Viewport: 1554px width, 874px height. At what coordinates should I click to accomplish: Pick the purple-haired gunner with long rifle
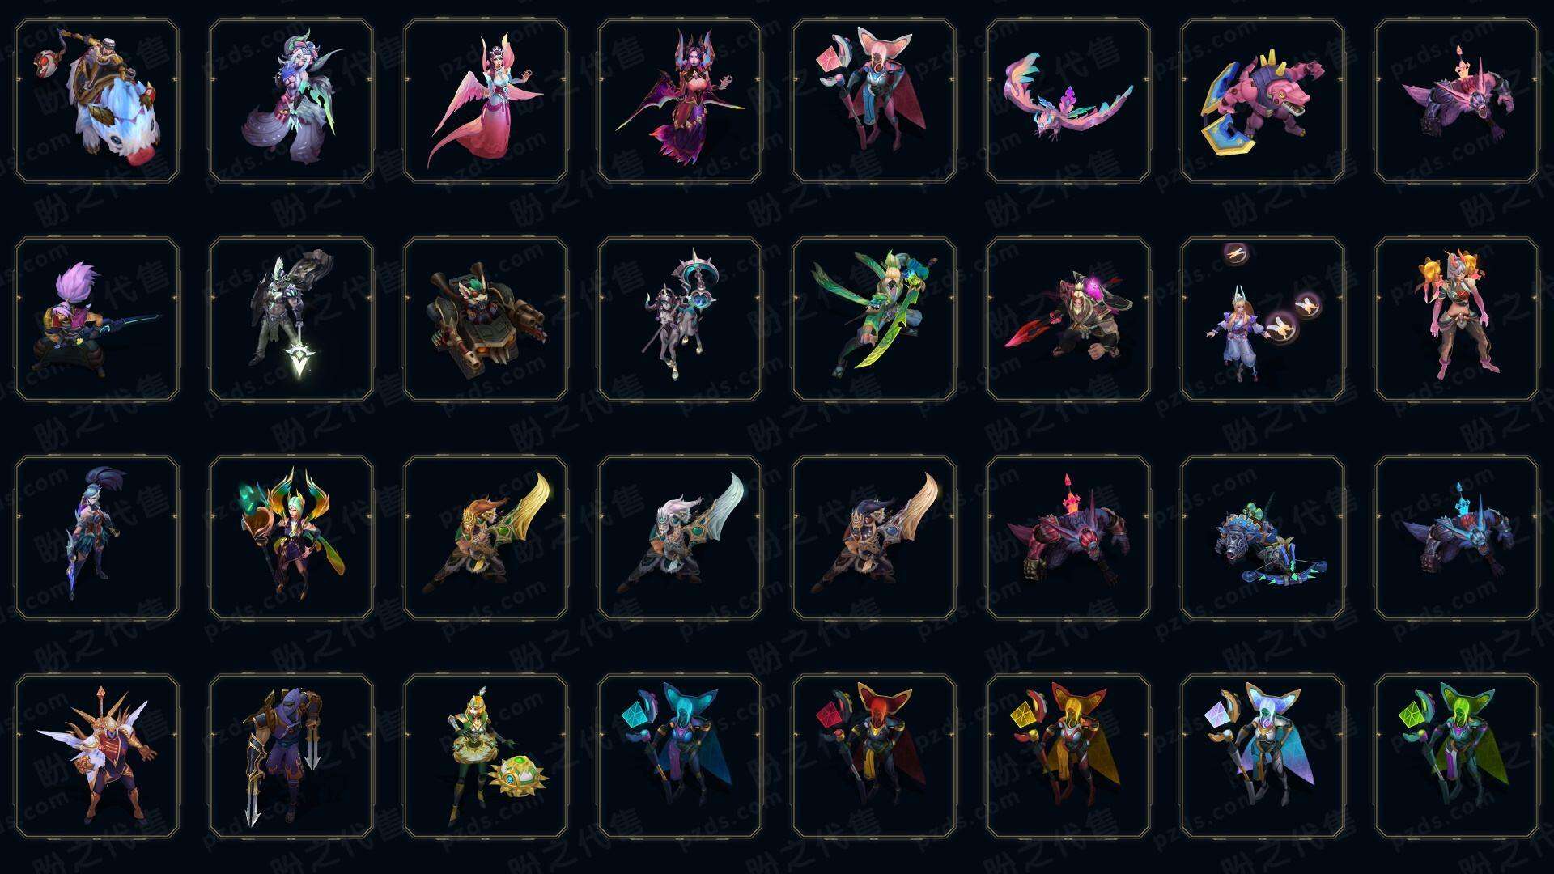click(x=97, y=319)
